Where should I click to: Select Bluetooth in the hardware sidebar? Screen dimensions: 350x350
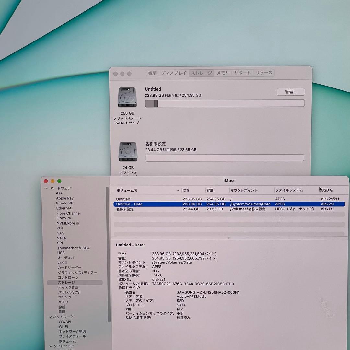[65, 203]
